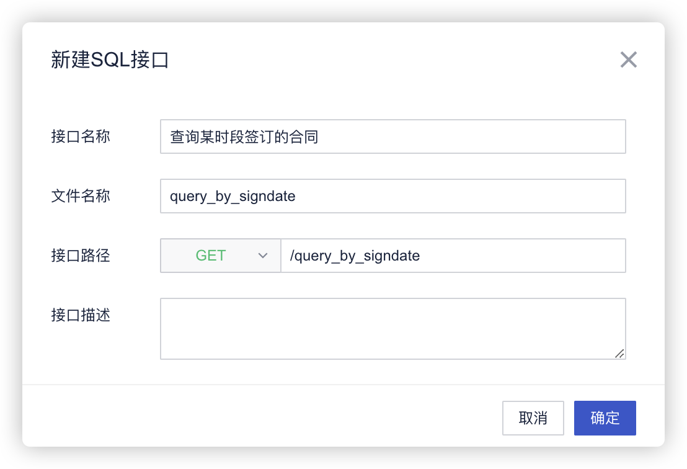Viewport: 687px width, 469px height.
Task: Confirm with the 确定 button
Action: coord(605,418)
